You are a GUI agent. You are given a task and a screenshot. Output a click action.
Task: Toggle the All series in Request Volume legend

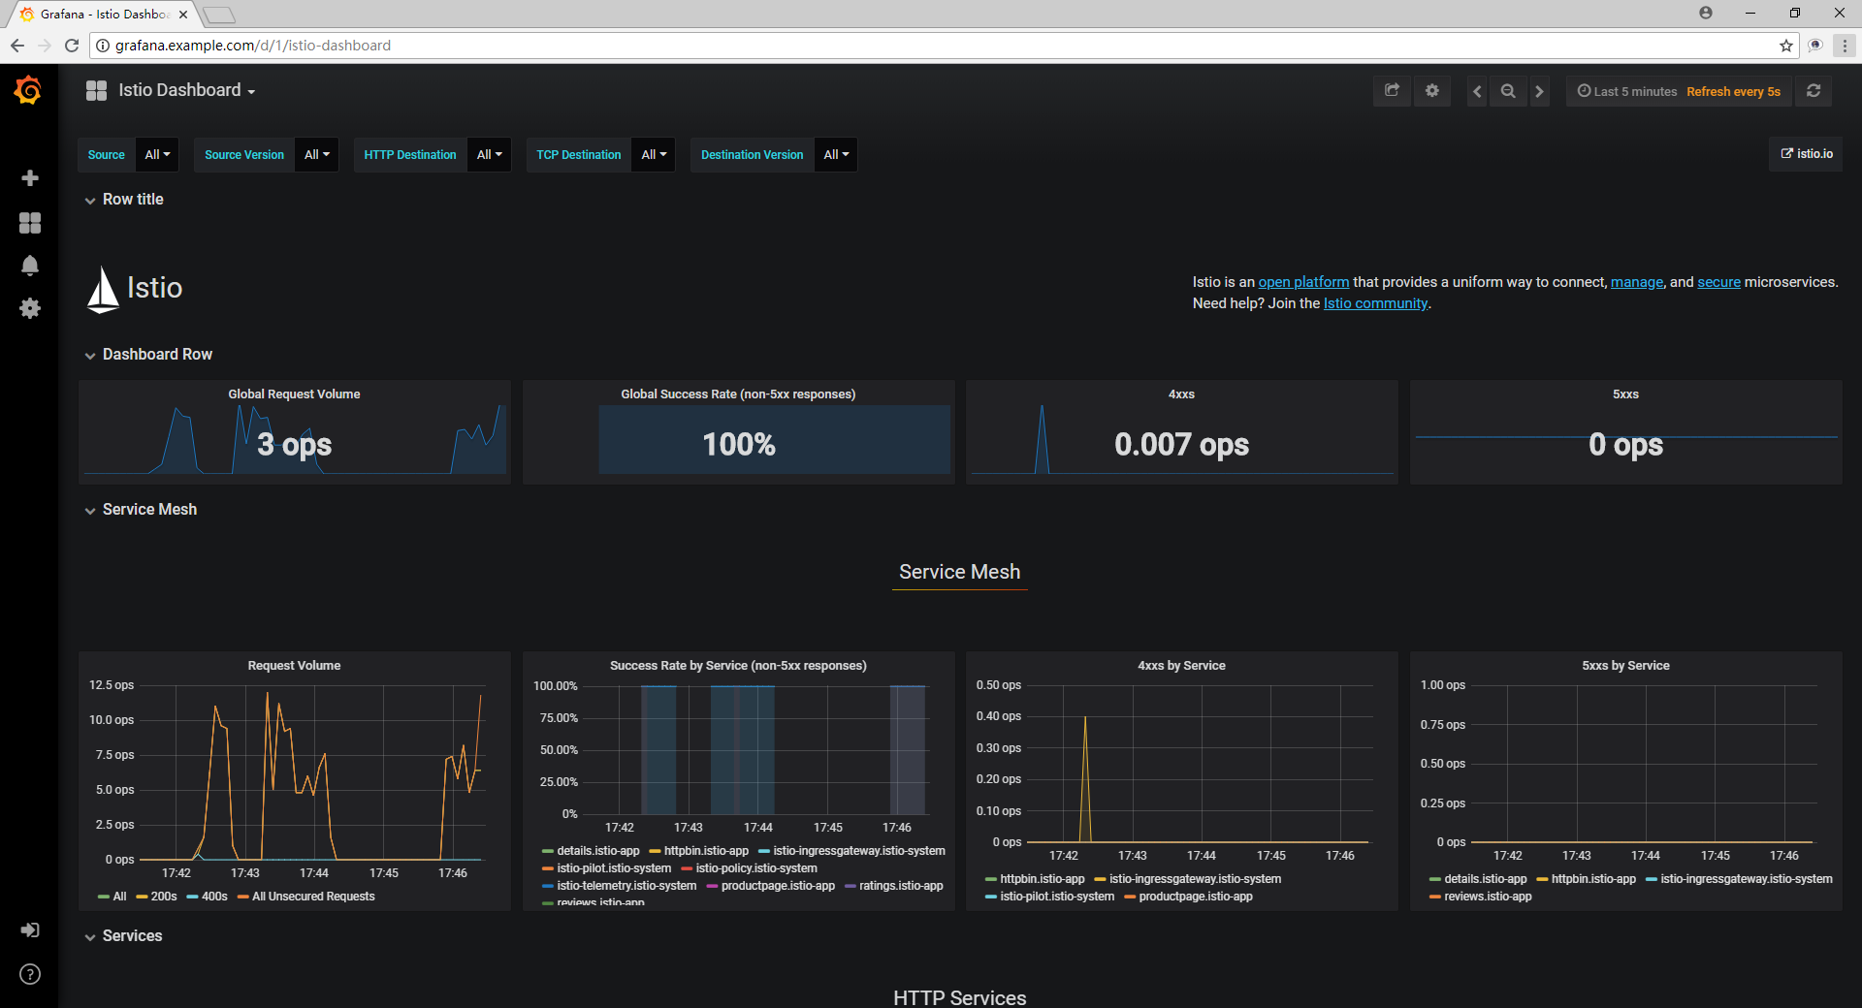pos(119,897)
